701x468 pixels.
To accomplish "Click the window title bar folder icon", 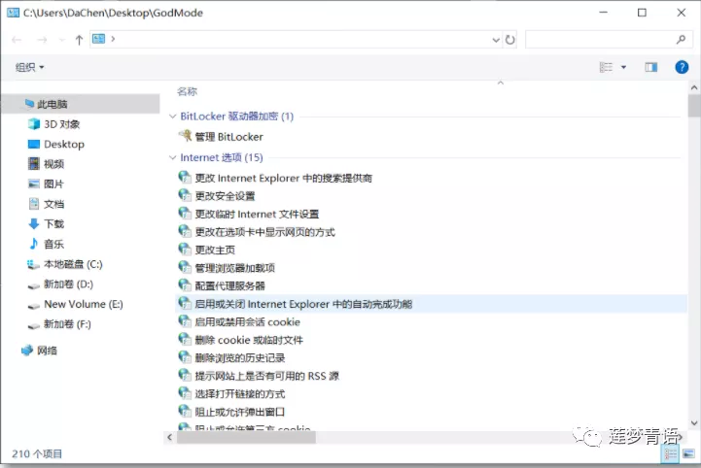I will tap(13, 13).
